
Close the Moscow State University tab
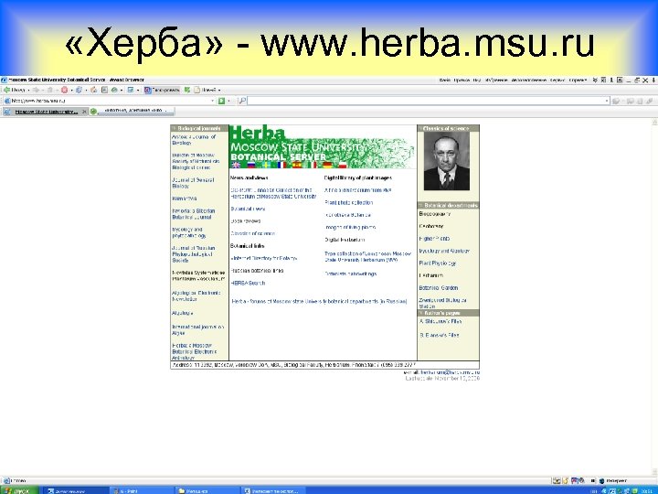click(x=84, y=112)
